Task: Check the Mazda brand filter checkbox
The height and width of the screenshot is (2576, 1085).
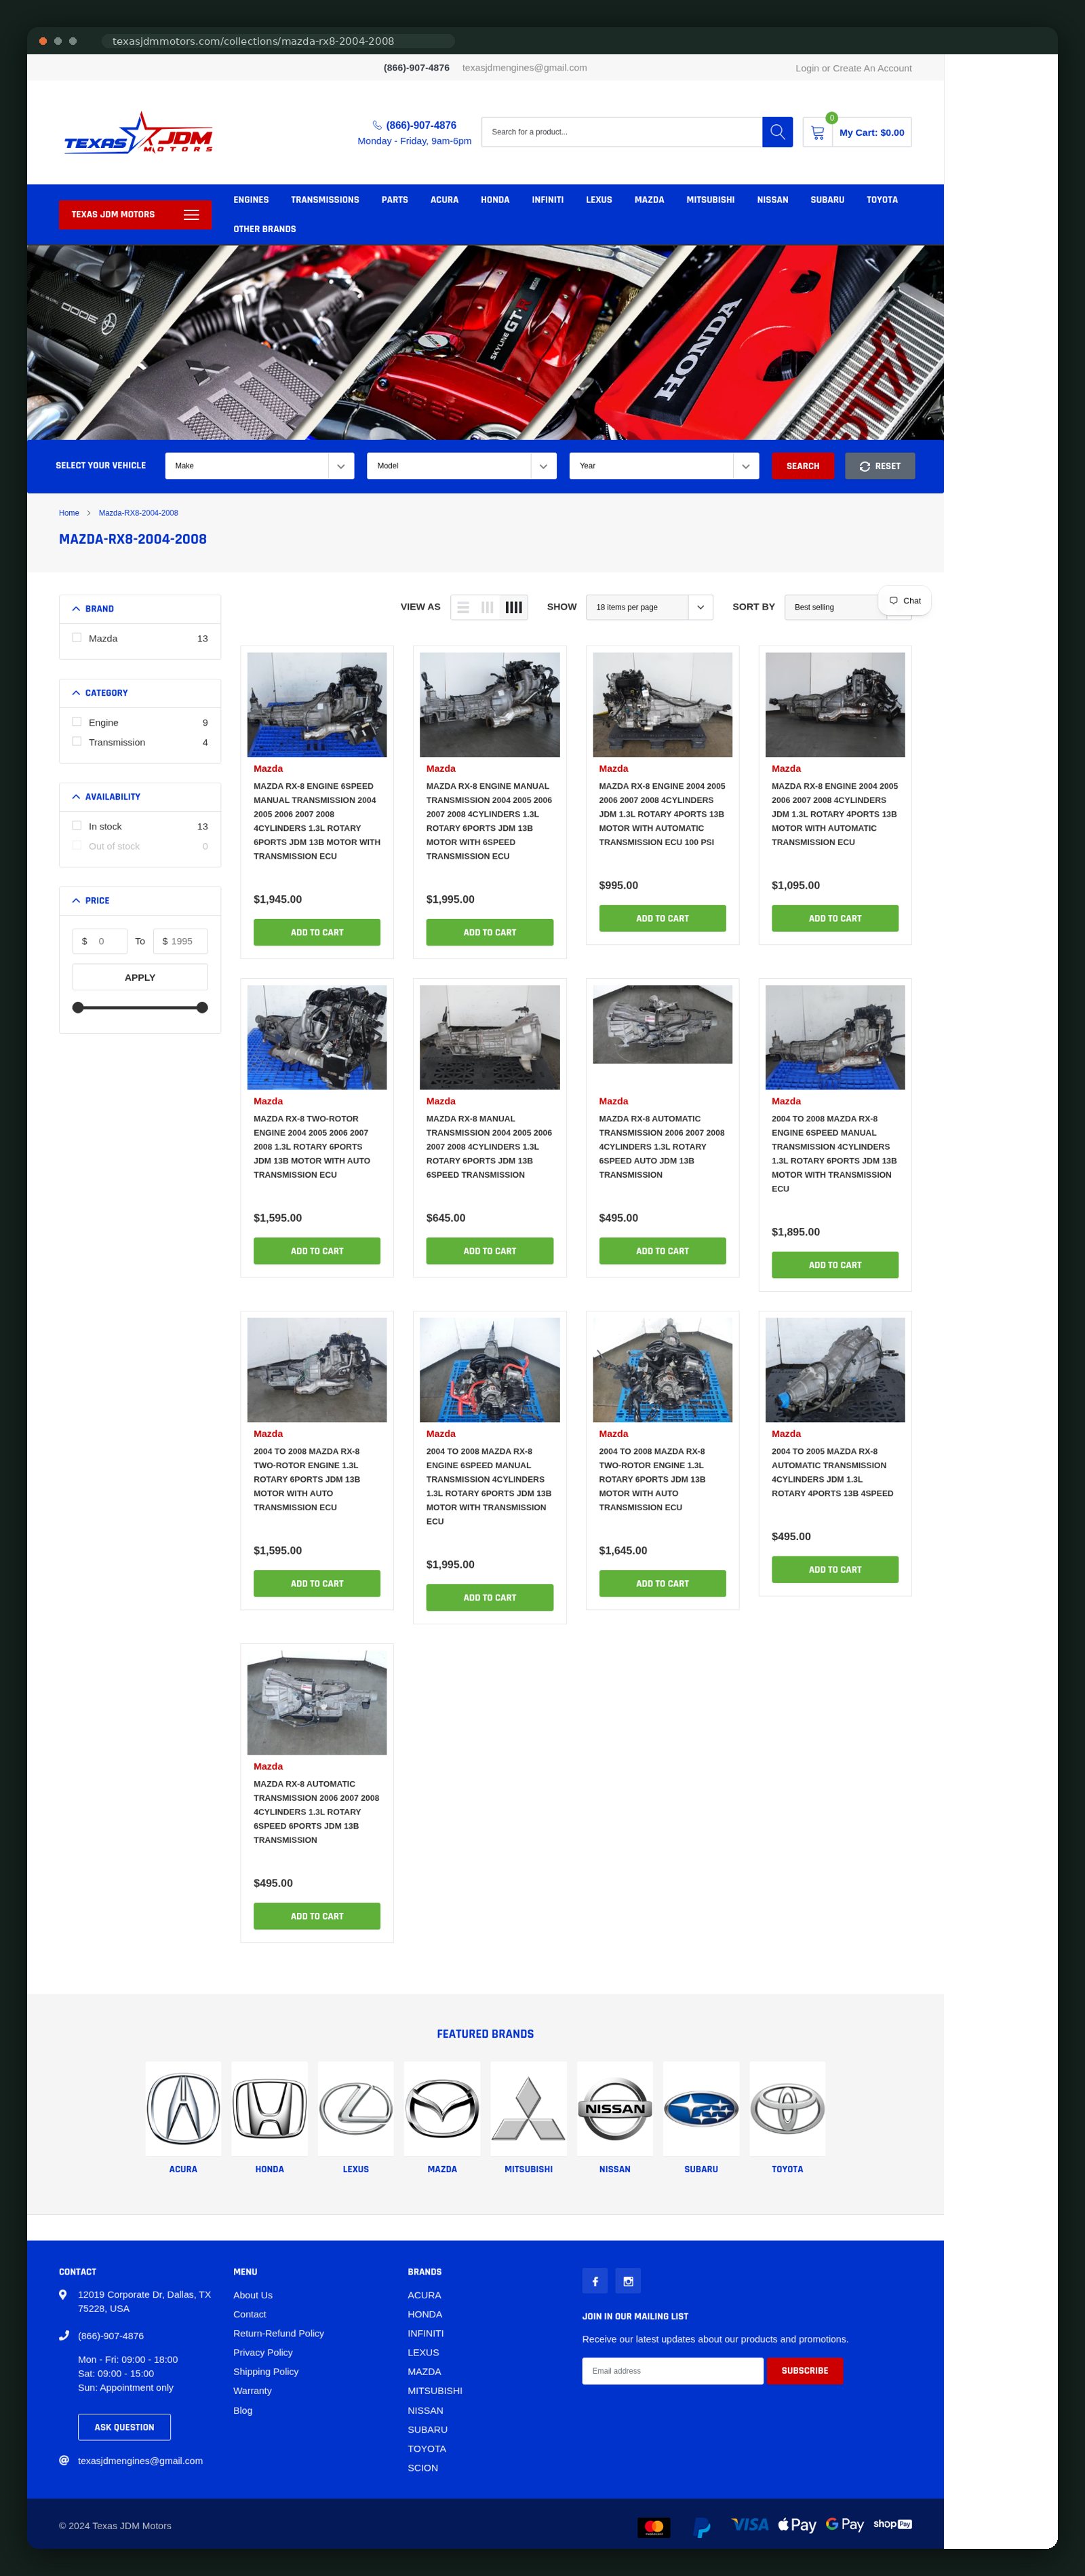Action: click(x=77, y=638)
